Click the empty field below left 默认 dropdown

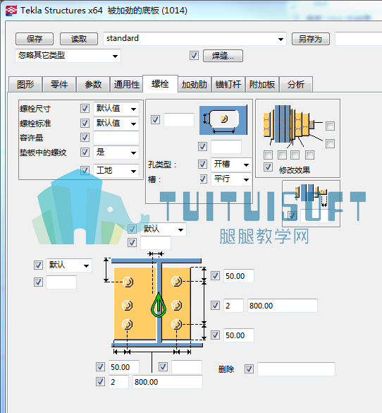click(x=61, y=282)
